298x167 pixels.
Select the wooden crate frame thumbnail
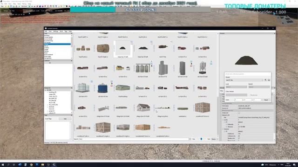pos(103,127)
